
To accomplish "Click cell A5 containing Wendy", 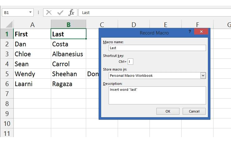I will tap(32, 74).
